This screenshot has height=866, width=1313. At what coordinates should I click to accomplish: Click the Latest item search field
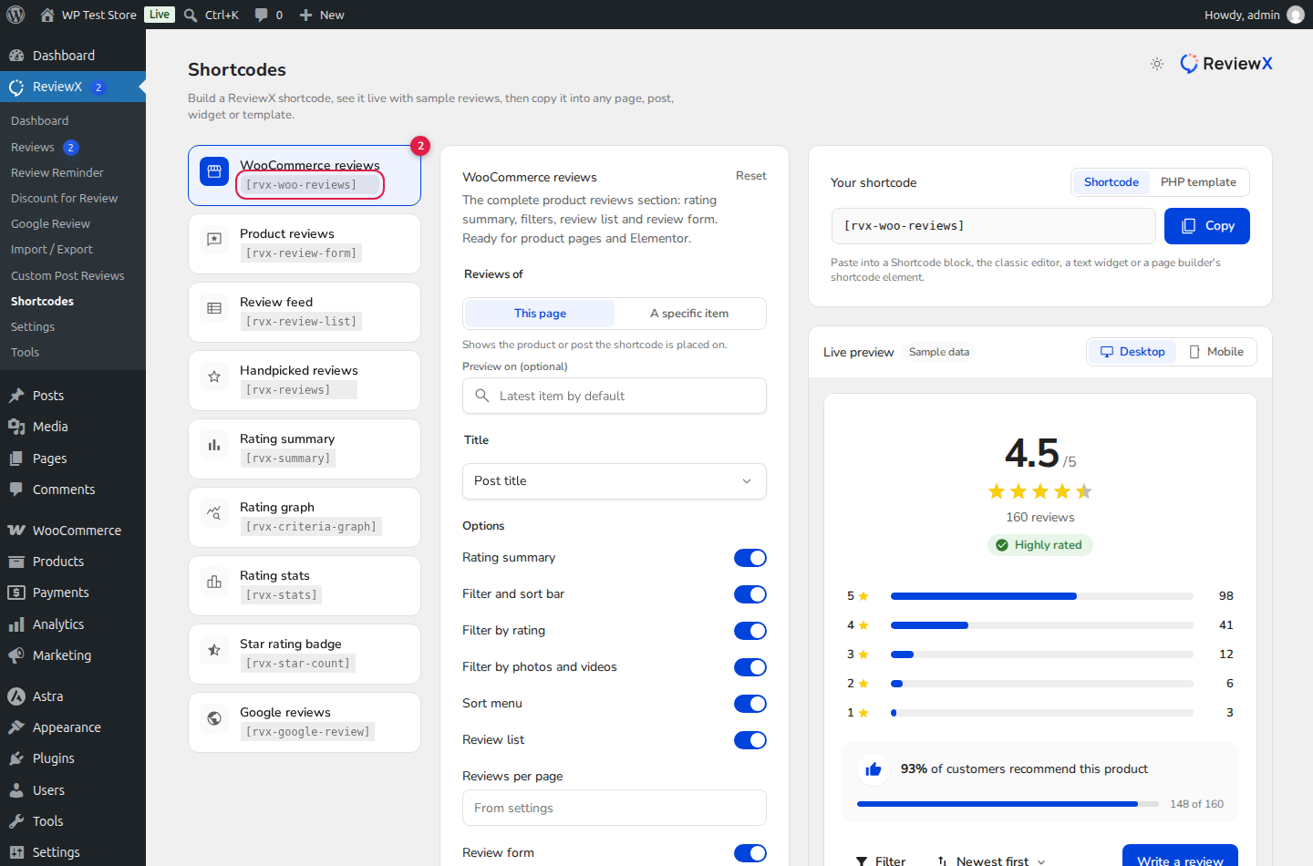tap(615, 396)
